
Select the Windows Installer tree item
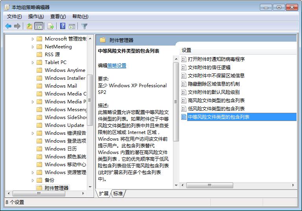65,78
